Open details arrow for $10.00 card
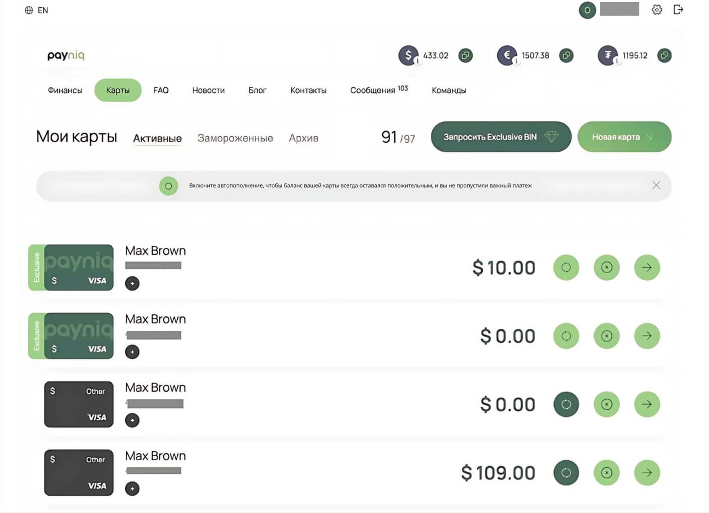 tap(647, 267)
